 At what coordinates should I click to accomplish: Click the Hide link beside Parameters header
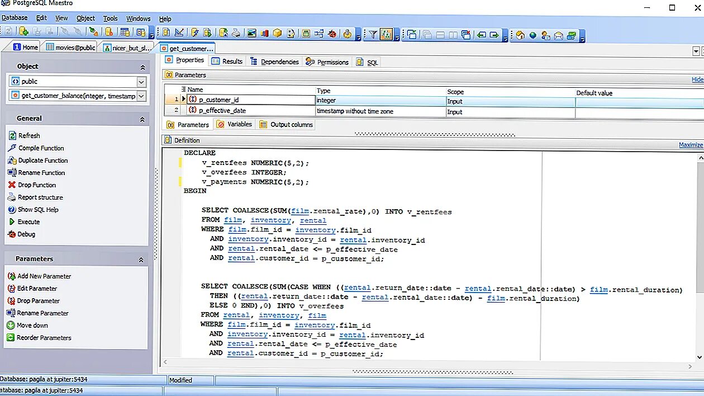click(x=698, y=79)
